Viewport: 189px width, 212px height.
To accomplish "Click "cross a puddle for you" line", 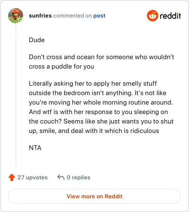I will pos(61,66).
